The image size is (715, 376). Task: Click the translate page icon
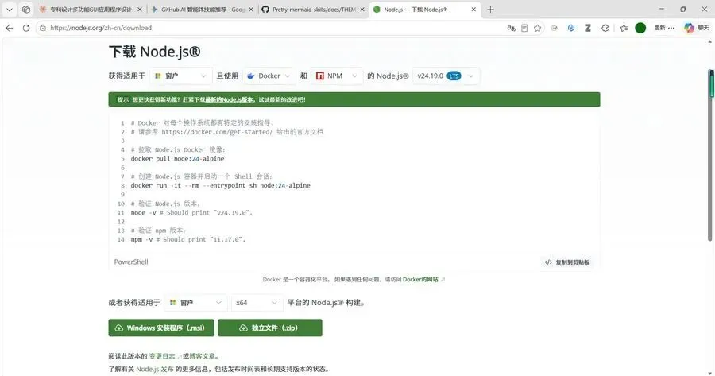[511, 28]
